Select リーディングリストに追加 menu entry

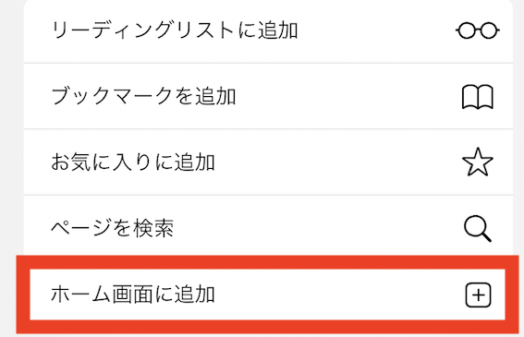point(268,31)
